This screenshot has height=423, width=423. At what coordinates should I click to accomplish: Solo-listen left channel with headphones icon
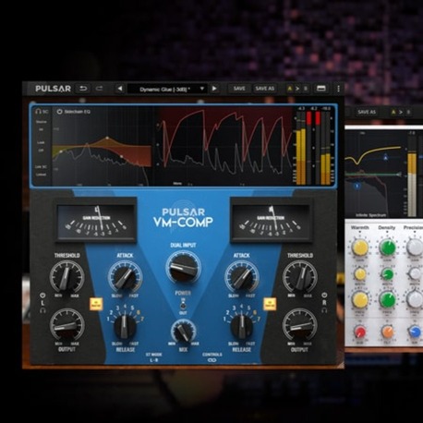click(42, 310)
